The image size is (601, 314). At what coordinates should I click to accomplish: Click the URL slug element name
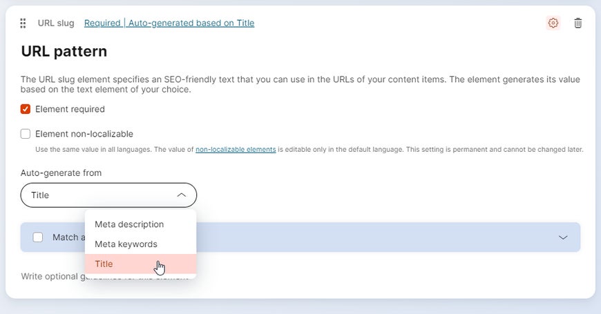coord(56,23)
